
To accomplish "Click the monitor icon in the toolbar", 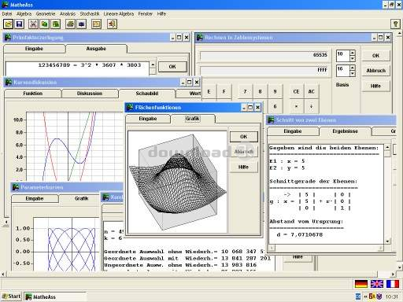I will 81,24.
